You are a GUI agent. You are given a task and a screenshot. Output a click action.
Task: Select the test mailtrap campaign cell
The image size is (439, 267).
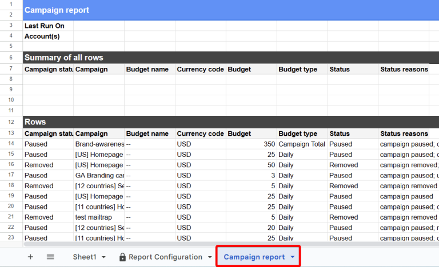[99, 217]
